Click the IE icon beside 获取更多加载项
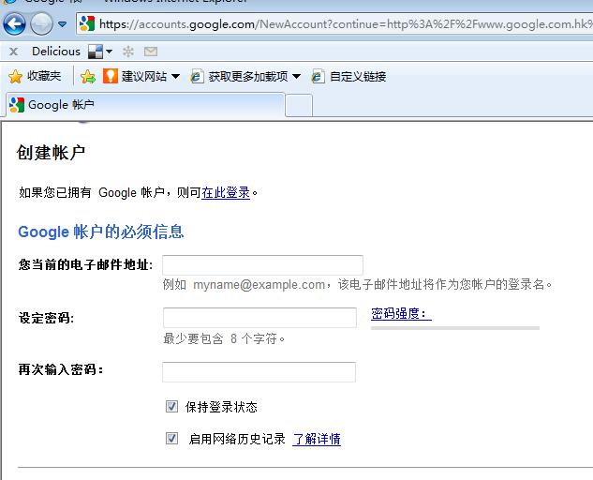The width and height of the screenshot is (593, 480). (197, 77)
